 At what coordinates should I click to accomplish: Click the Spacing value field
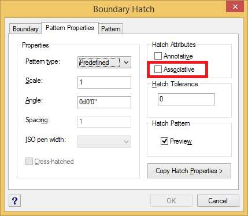pos(104,122)
